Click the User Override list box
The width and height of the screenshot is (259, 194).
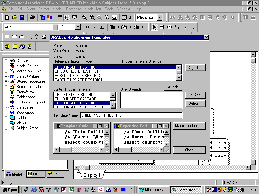[151, 100]
